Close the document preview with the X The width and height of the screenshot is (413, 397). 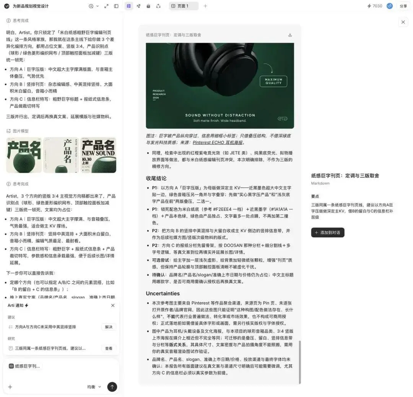click(x=403, y=22)
